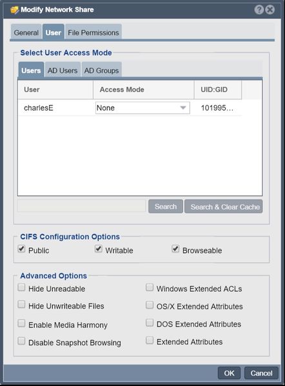The width and height of the screenshot is (285, 386).
Task: Click the 101995… UID:GID cell
Action: pos(217,108)
